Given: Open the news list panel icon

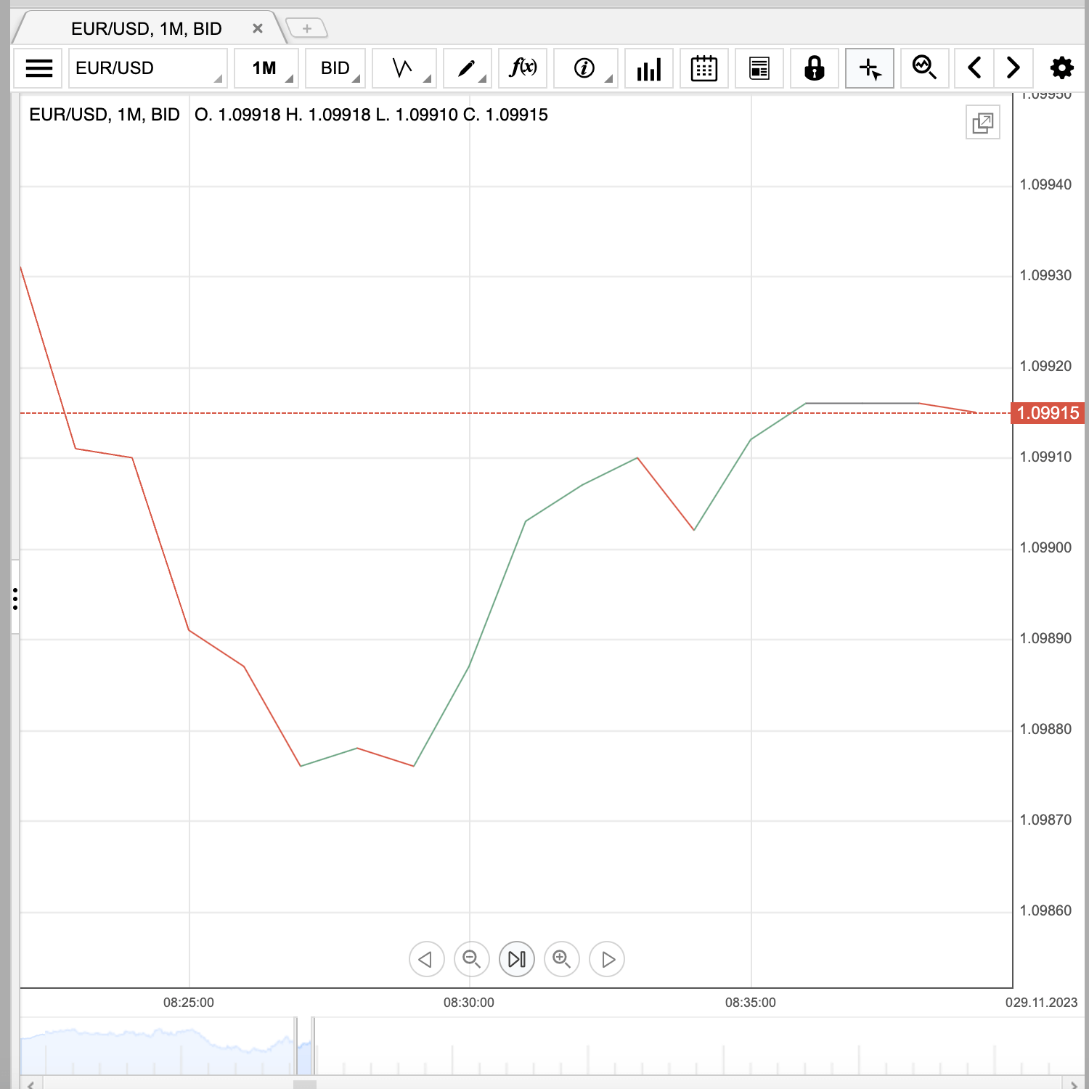Looking at the screenshot, I should click(759, 68).
